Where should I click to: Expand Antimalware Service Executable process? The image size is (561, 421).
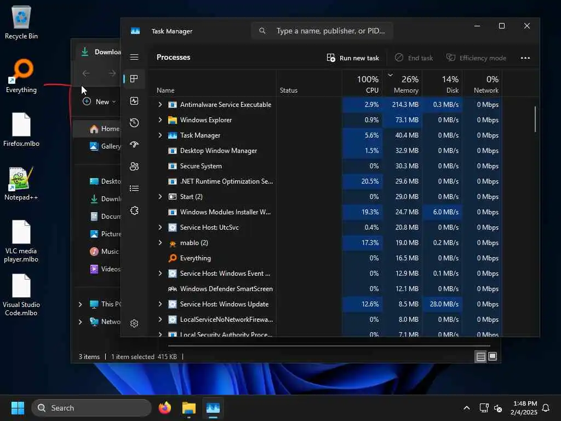[160, 105]
